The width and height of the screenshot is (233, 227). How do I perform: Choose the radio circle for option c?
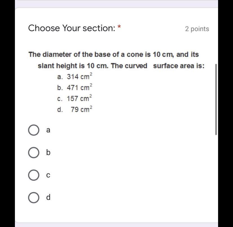point(33,175)
